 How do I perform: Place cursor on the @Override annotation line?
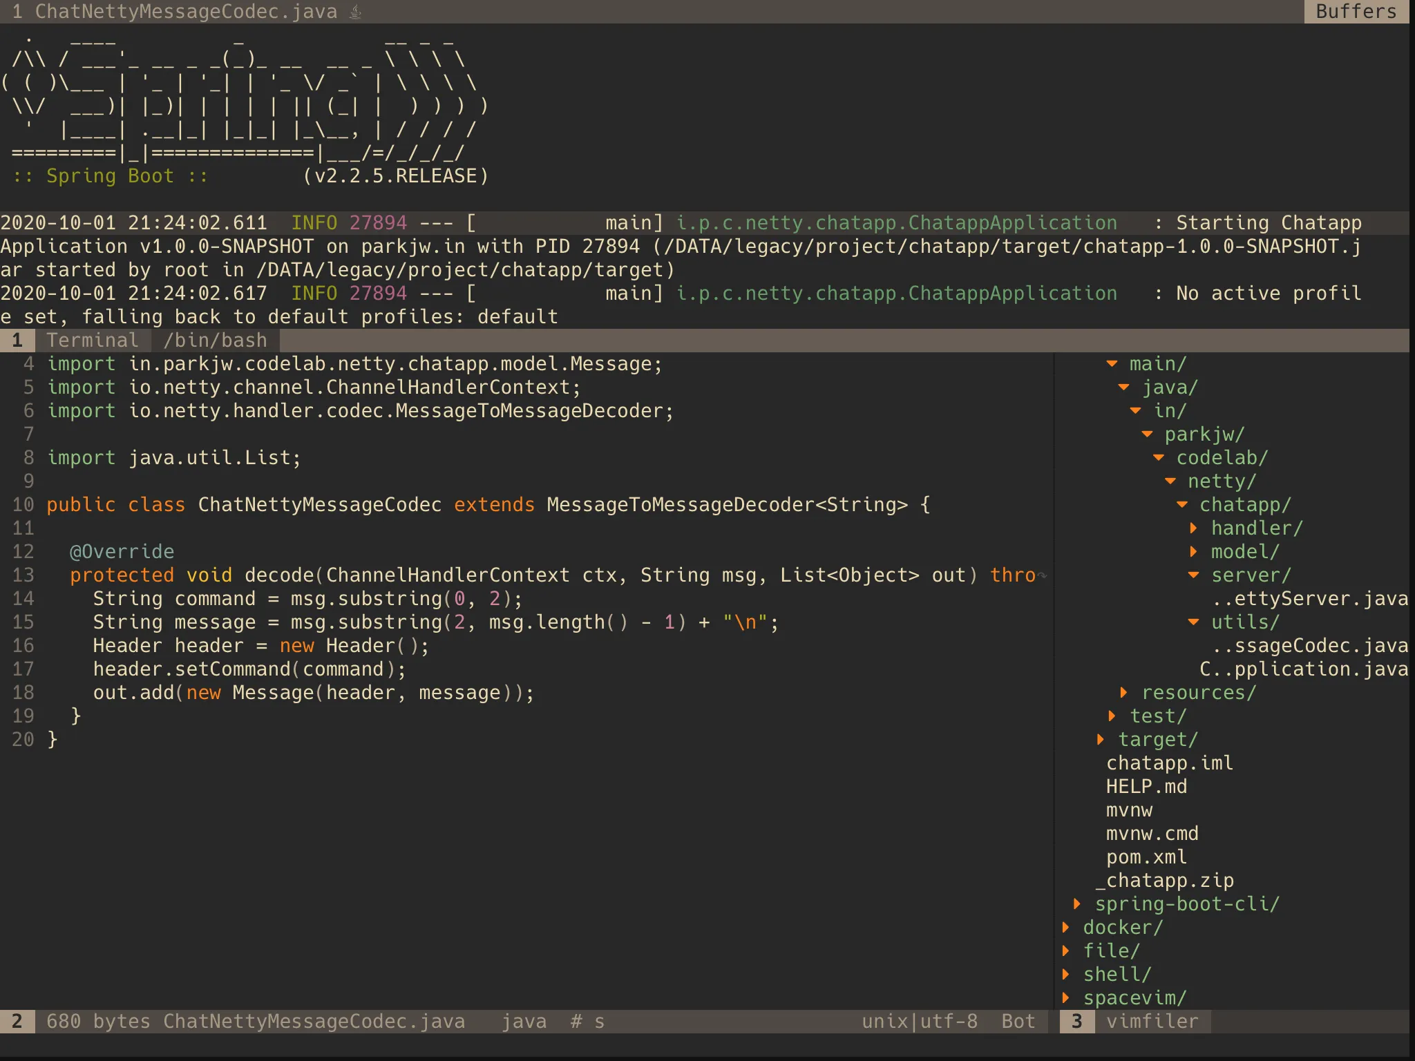[x=122, y=552]
